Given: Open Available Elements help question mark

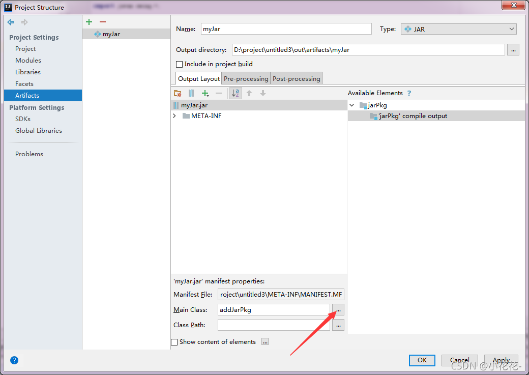Looking at the screenshot, I should 409,93.
